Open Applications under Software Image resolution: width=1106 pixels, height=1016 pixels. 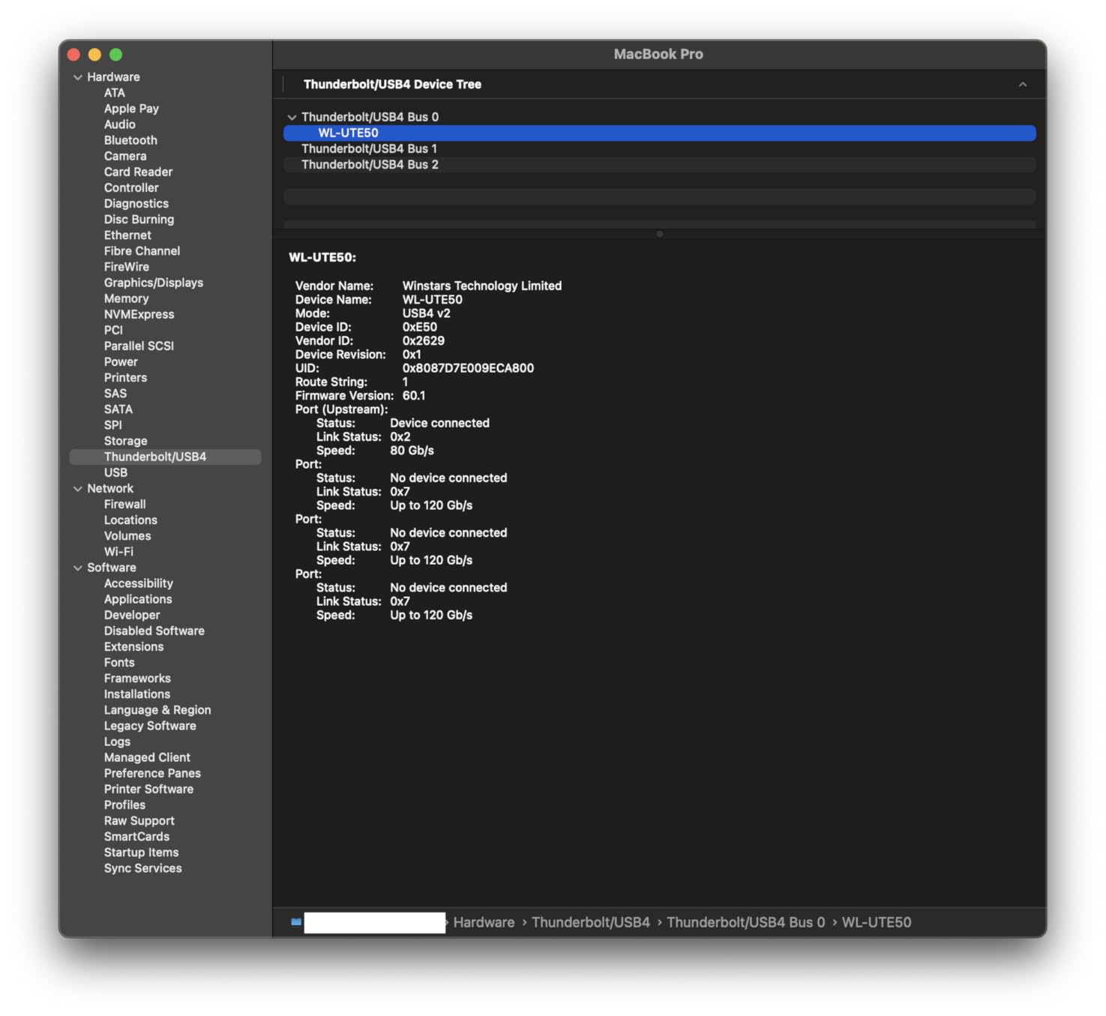click(138, 600)
